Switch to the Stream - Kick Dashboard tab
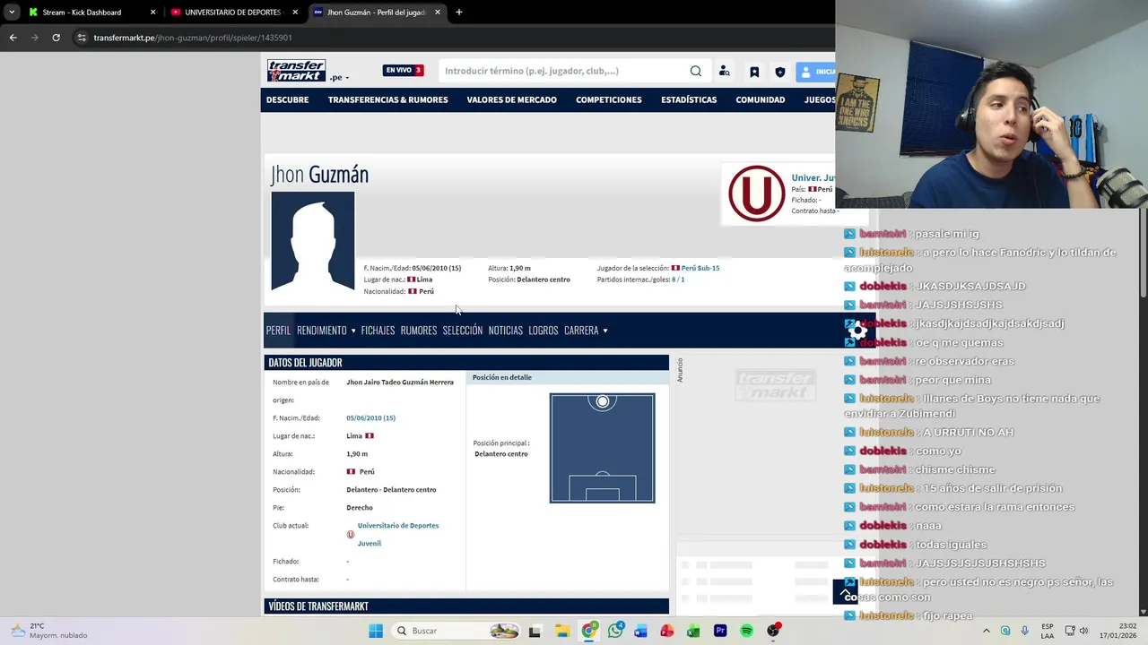The width and height of the screenshot is (1148, 645). [x=91, y=13]
